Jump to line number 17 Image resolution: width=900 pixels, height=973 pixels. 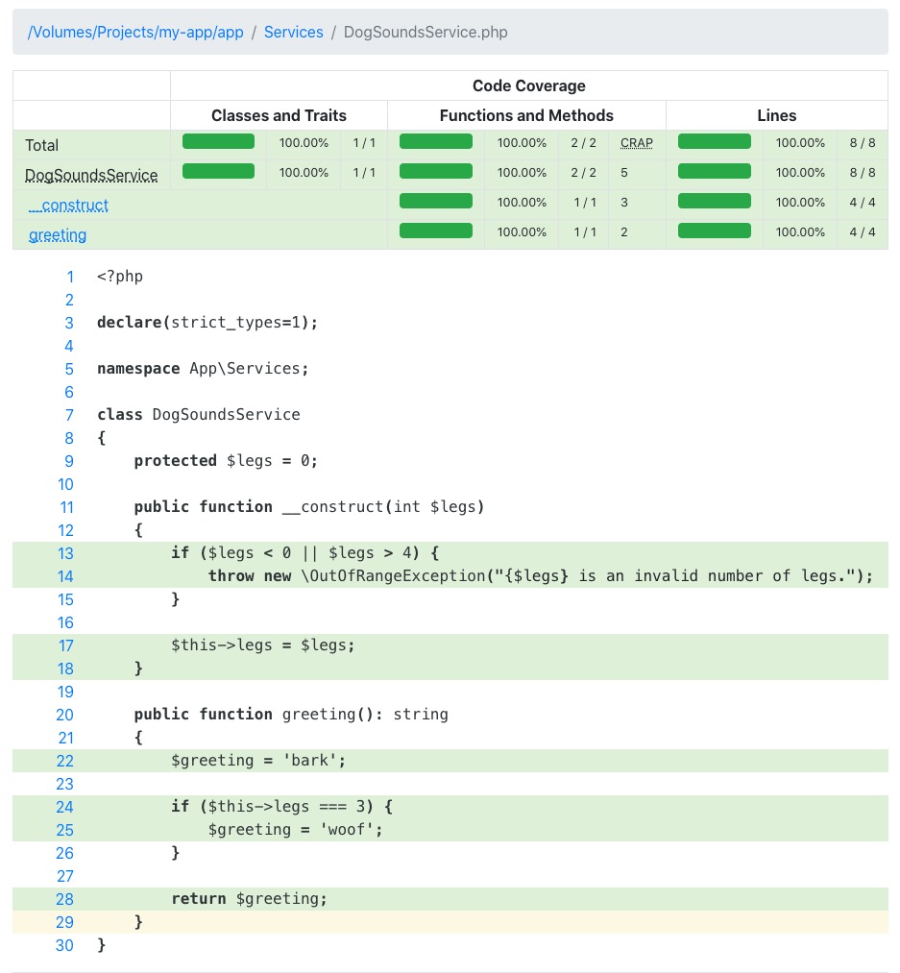(65, 645)
